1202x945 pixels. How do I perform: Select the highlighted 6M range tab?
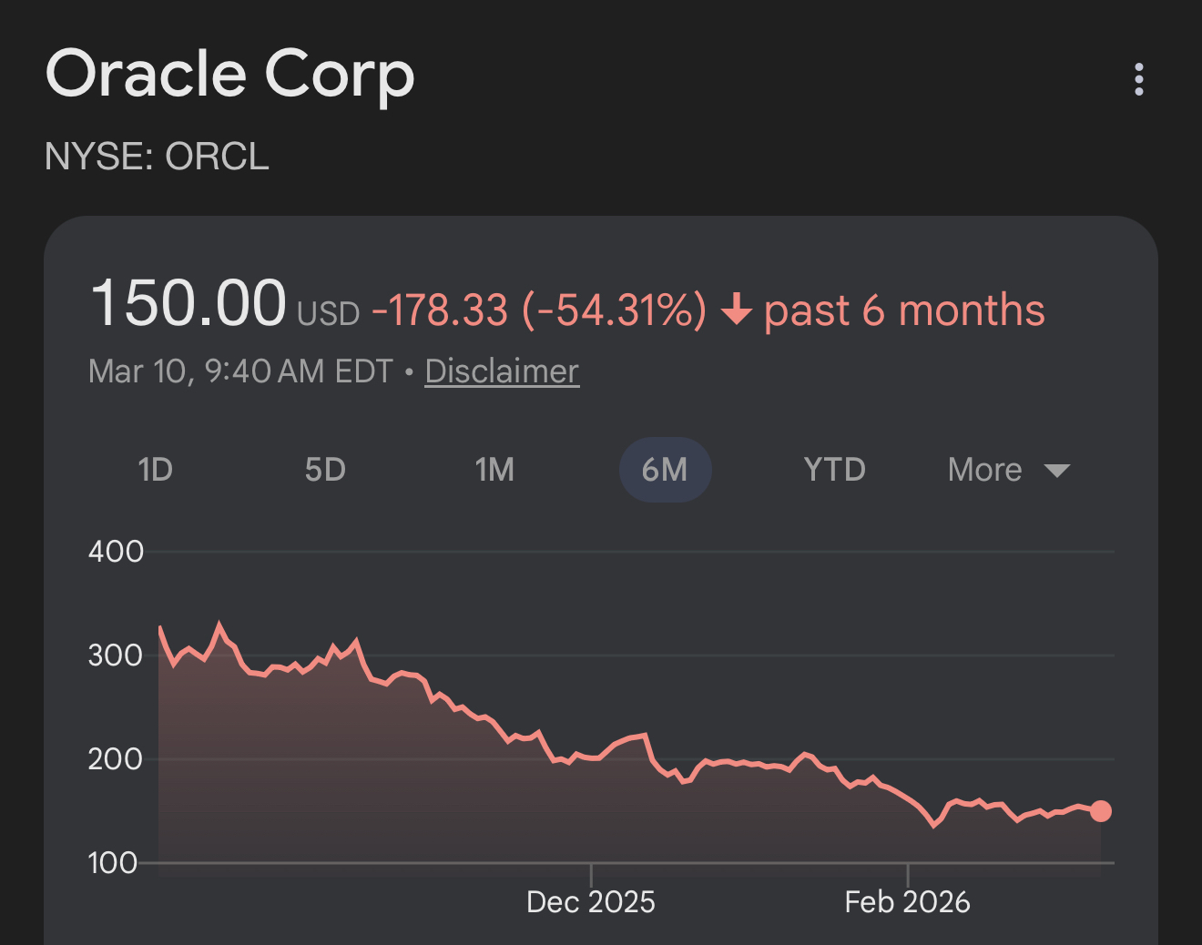point(665,470)
